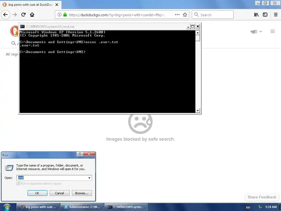This screenshot has width=281, height=211.
Task: Open the DuckDuckGo megaphone menu
Action: coord(256,32)
